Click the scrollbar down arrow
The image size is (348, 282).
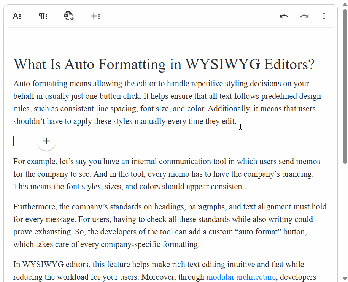tap(345, 279)
